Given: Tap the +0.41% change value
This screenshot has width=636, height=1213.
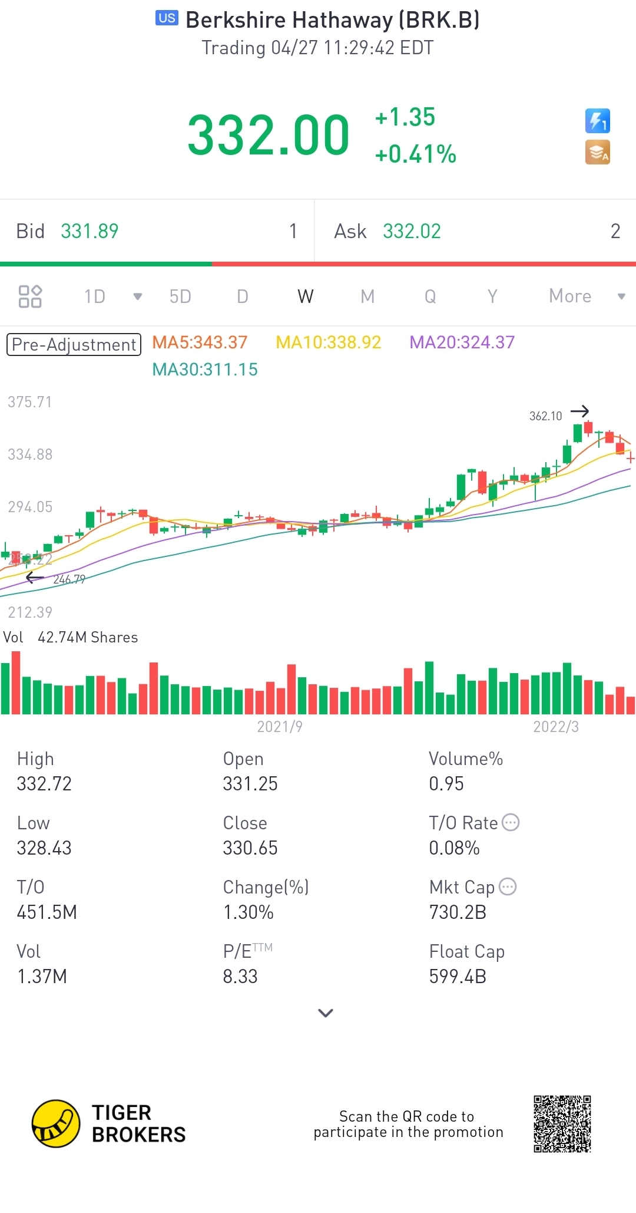Looking at the screenshot, I should (416, 154).
